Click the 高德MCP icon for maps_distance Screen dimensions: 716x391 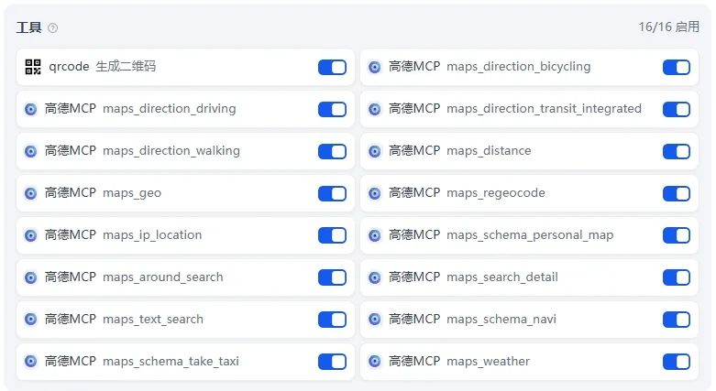point(374,151)
